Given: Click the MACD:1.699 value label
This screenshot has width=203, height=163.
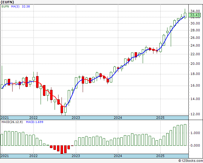Looking at the screenshot, I should tap(35, 122).
